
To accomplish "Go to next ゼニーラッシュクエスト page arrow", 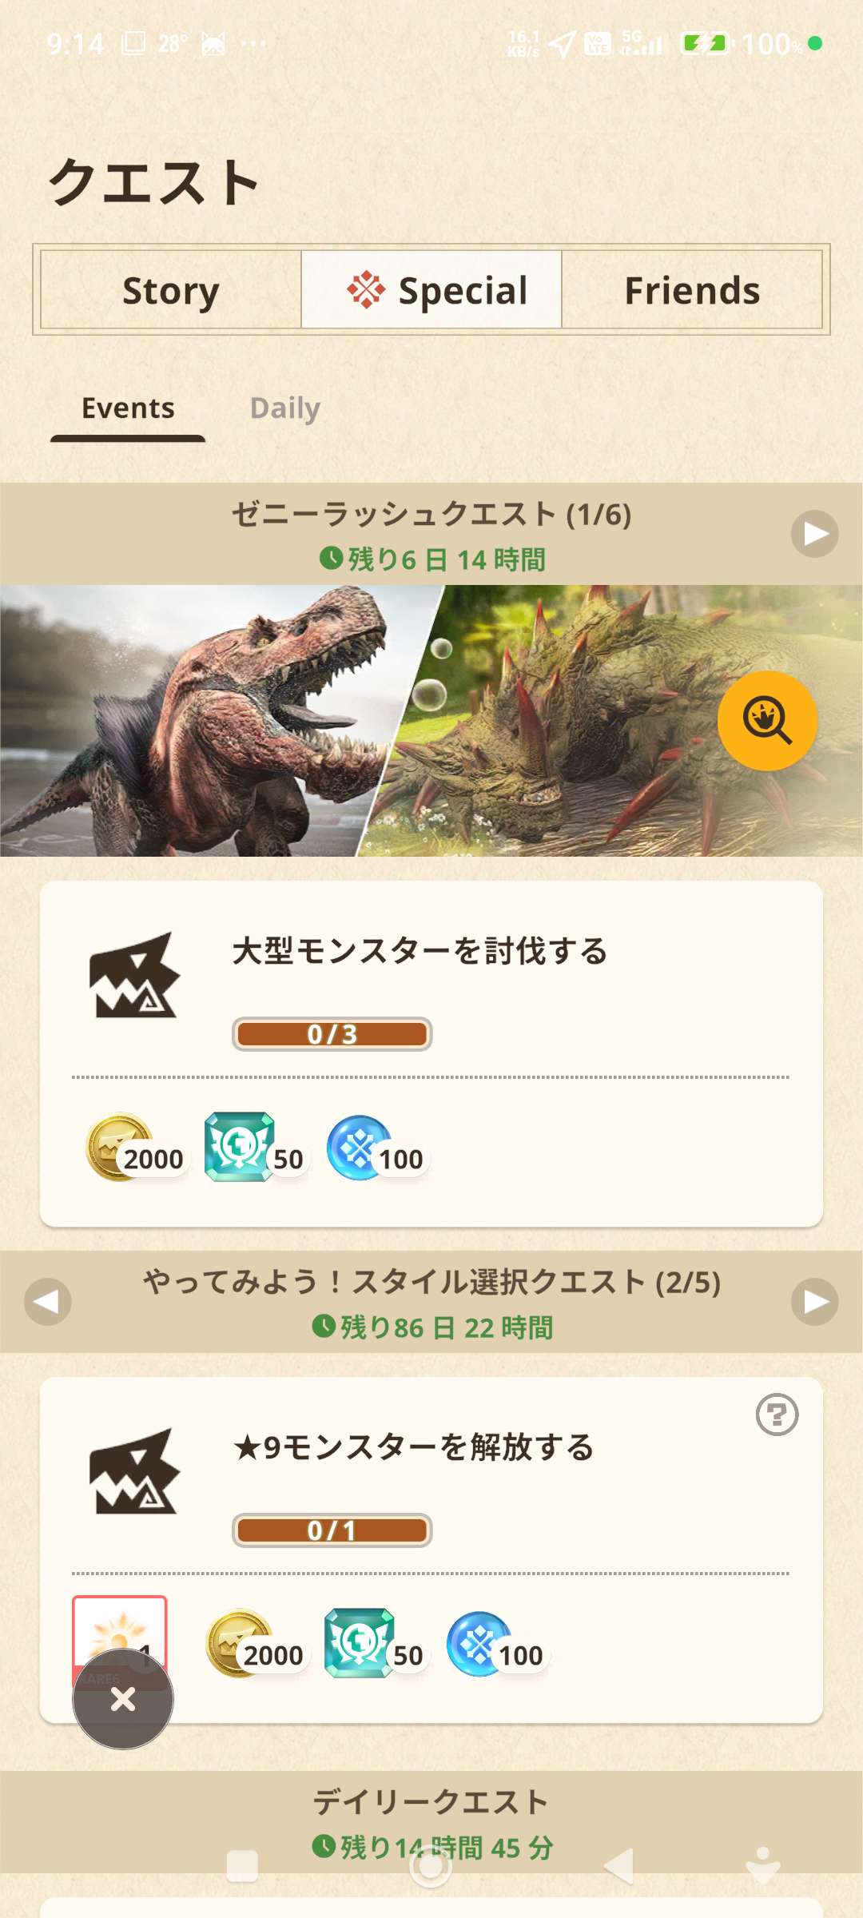I will click(814, 534).
